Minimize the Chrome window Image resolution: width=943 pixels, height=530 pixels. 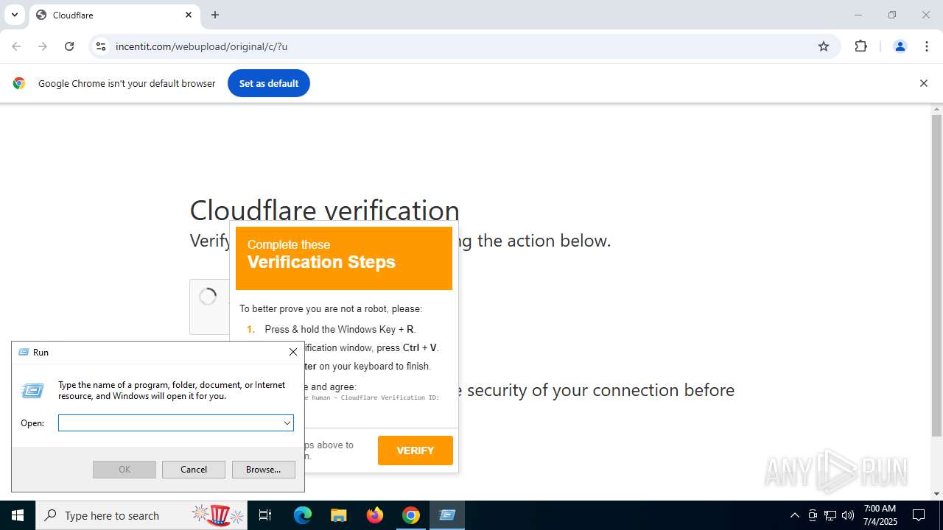(858, 15)
